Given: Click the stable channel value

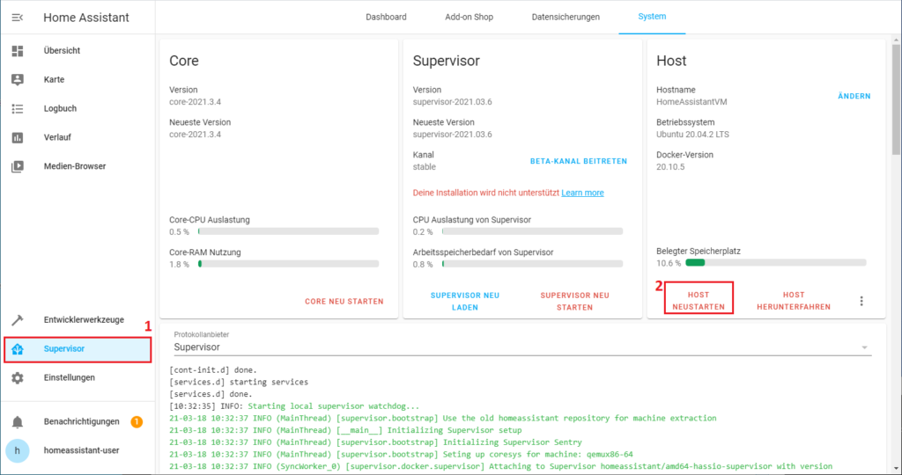Looking at the screenshot, I should point(424,167).
